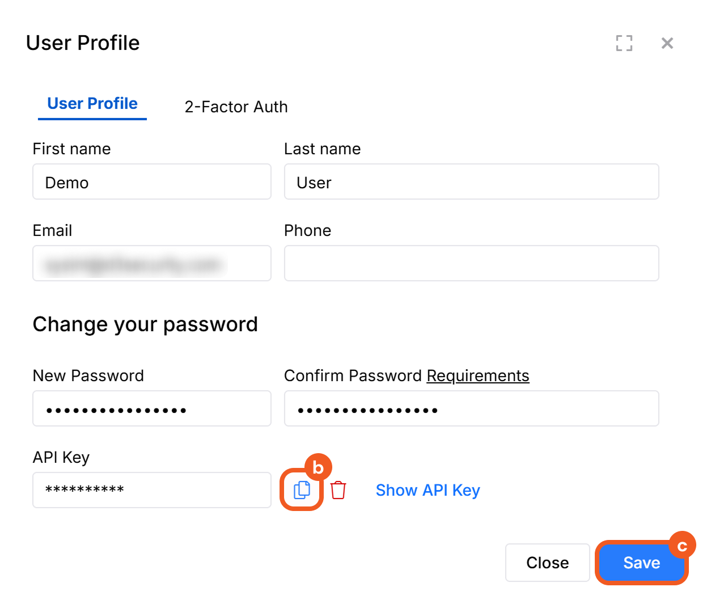The height and width of the screenshot is (608, 711).
Task: Click the orange 'b' annotation badge
Action: coord(318,467)
